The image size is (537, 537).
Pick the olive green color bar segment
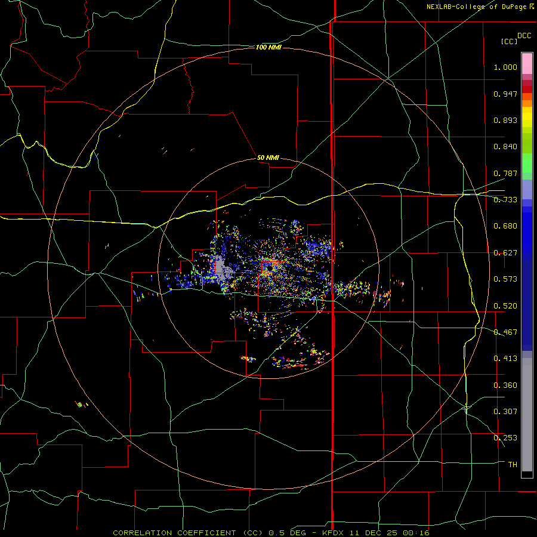[527, 143]
